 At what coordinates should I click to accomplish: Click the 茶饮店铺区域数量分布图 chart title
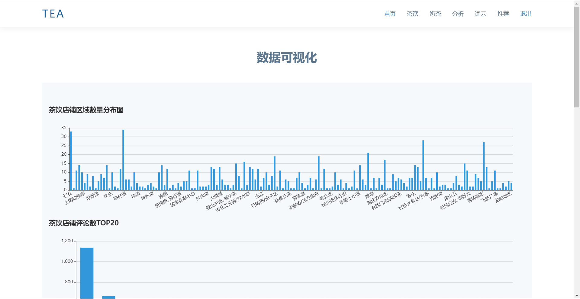(x=86, y=110)
